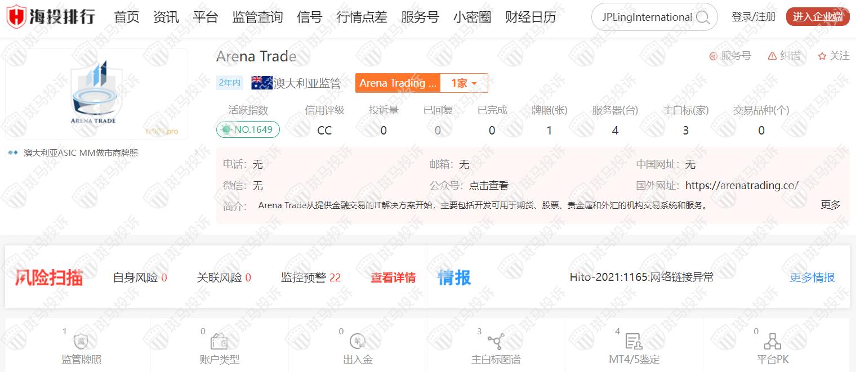The height and width of the screenshot is (372, 856).
Task: Click 查看详情 in risk scan
Action: [x=393, y=277]
